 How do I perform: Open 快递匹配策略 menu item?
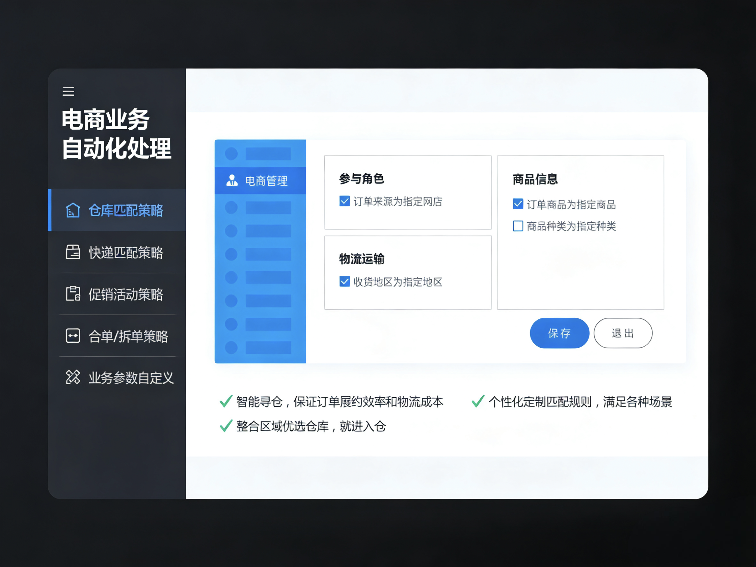pos(126,253)
